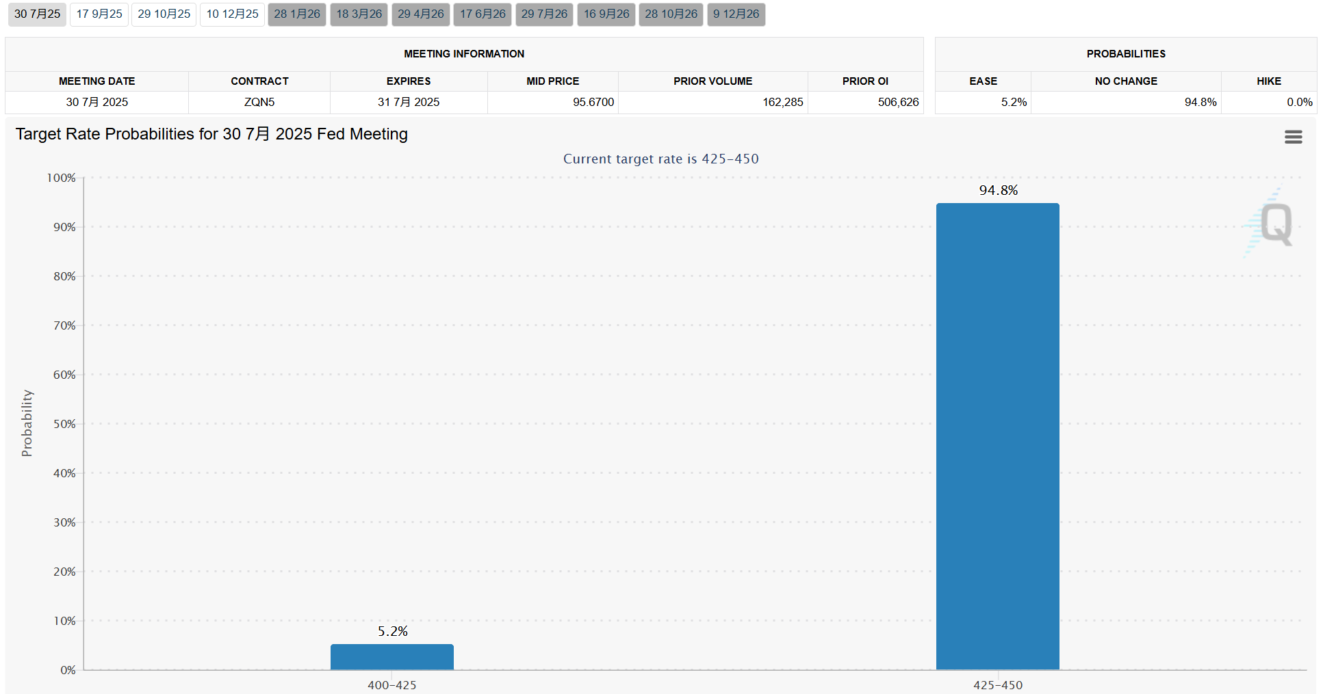Click the Current target rate subtitle
Image resolution: width=1323 pixels, height=694 pixels.
660,159
